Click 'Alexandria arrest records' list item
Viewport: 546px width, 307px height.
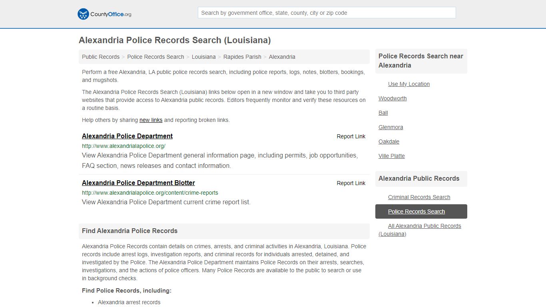click(x=129, y=302)
